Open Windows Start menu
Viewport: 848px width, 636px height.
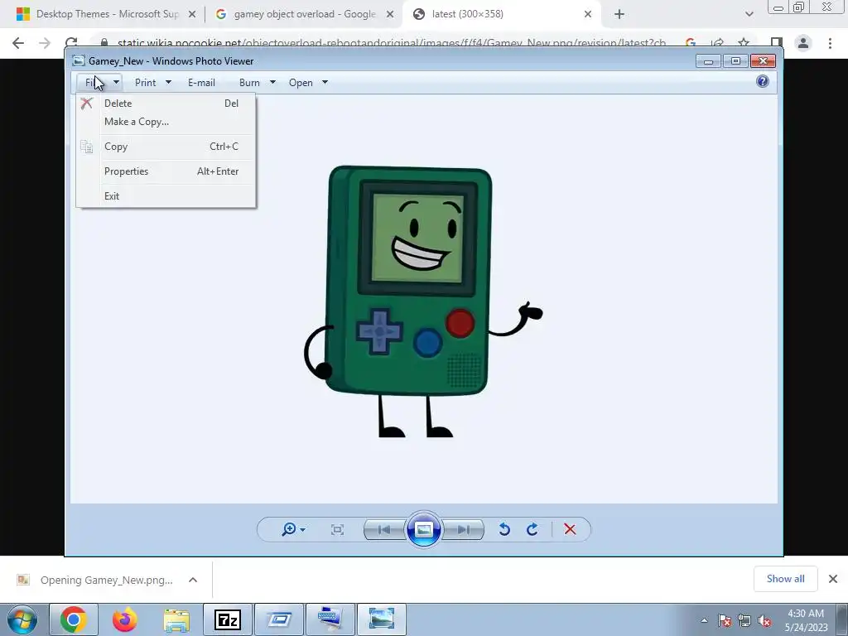pos(22,619)
